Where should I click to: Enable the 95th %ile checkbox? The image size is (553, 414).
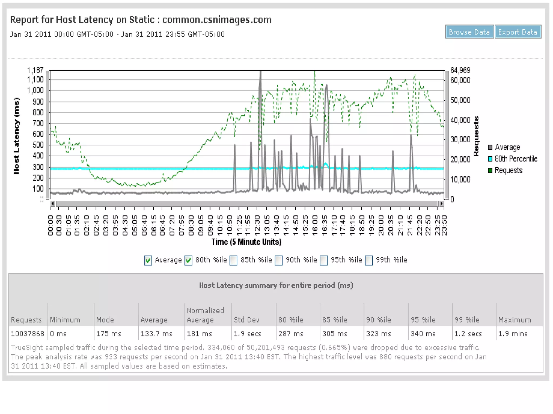tap(324, 260)
